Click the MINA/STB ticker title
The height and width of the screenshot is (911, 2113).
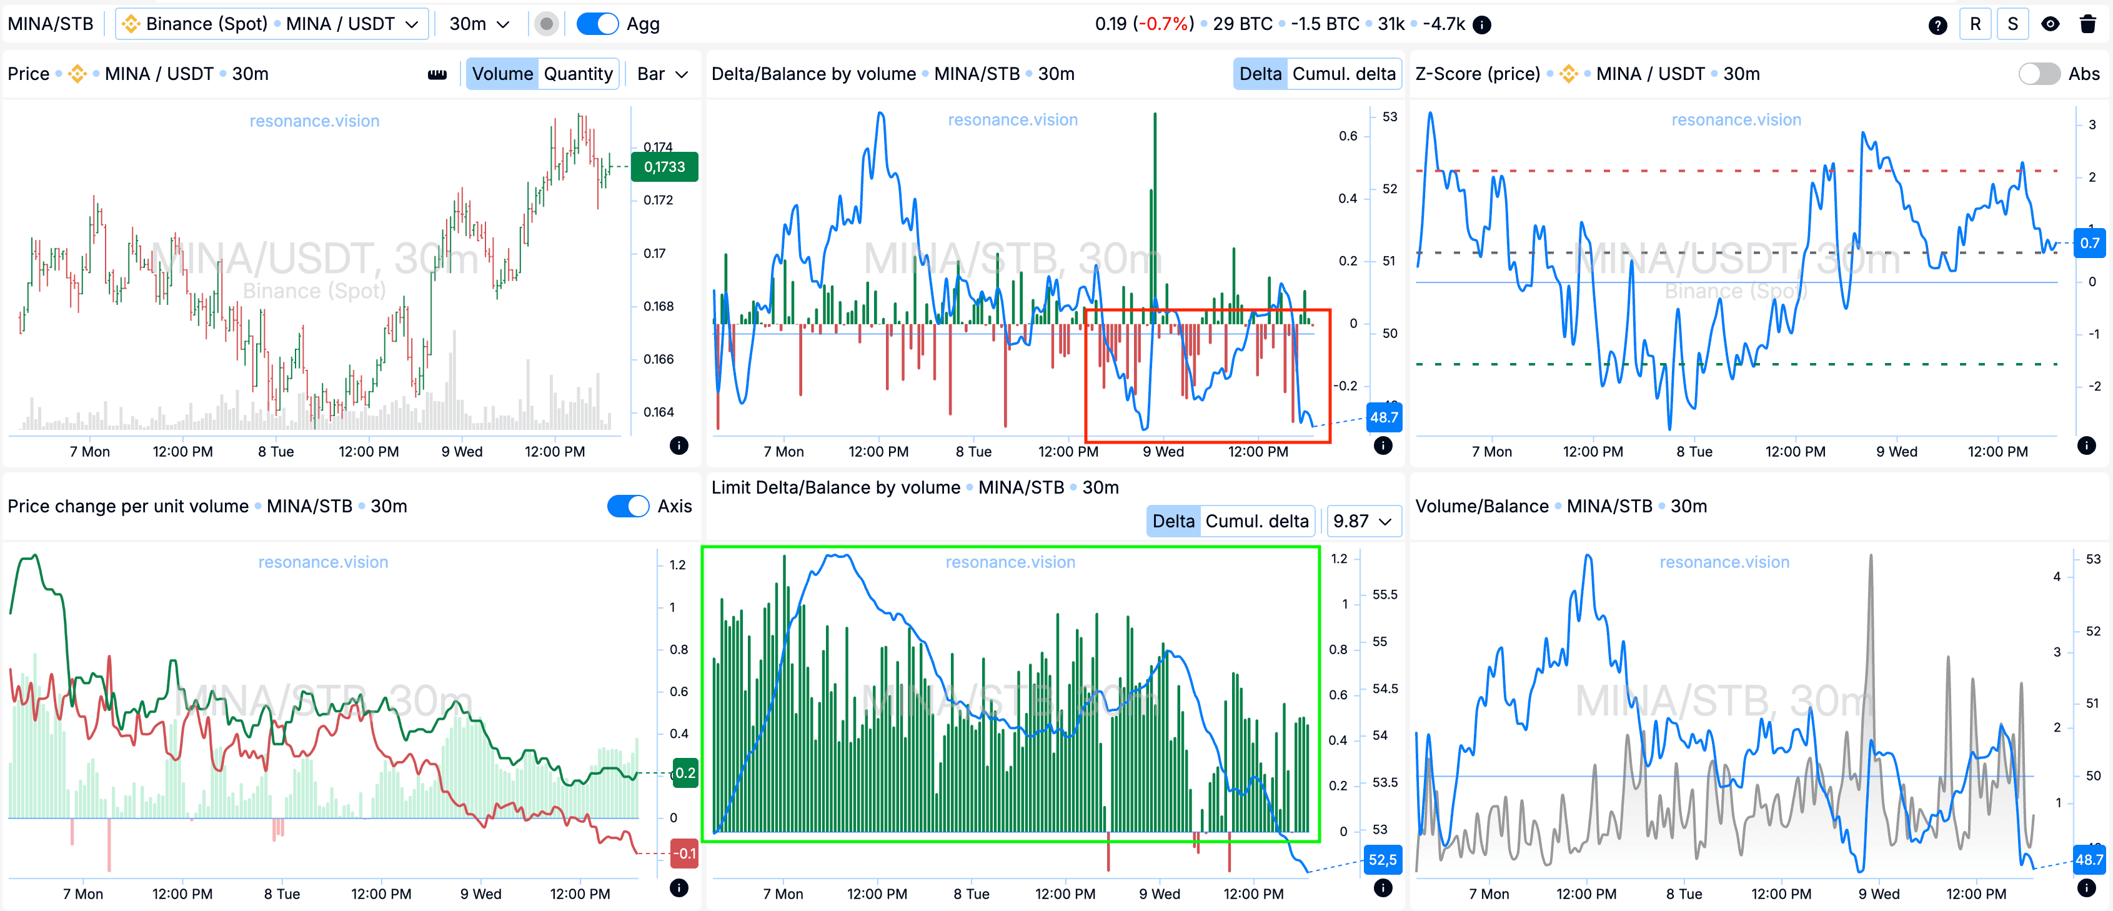click(51, 24)
